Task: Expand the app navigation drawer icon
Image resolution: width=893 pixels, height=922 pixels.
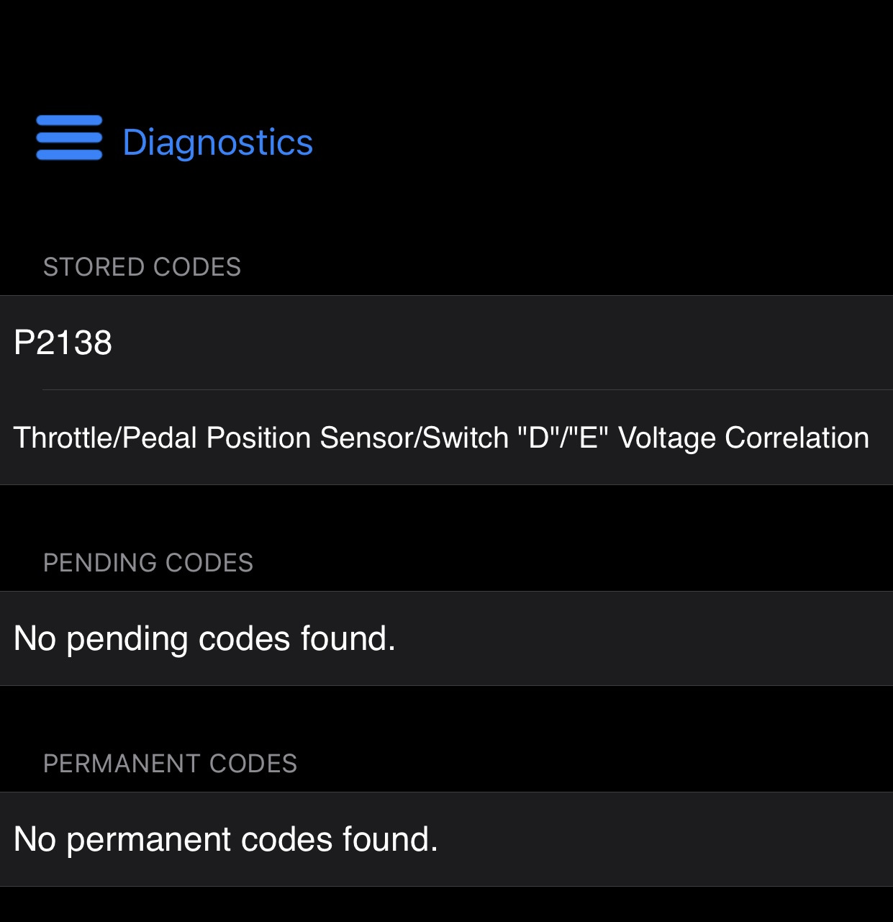Action: pos(69,137)
